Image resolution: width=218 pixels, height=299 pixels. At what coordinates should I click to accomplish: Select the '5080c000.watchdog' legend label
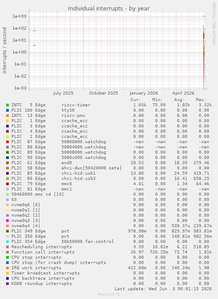[x=84, y=158]
